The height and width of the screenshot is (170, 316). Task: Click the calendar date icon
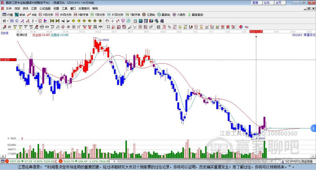(x=135, y=21)
